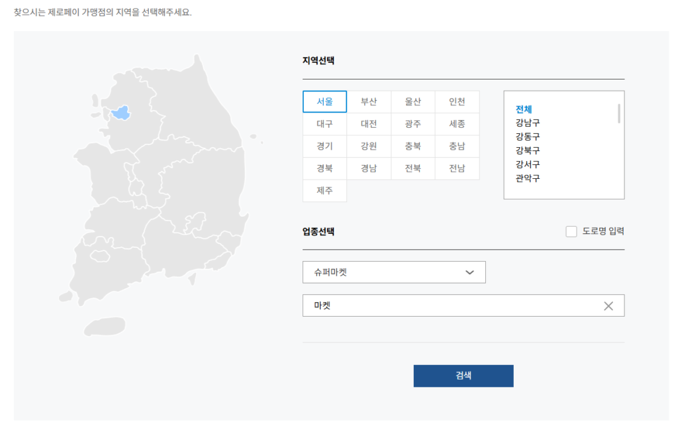Select 전남 region

click(457, 168)
